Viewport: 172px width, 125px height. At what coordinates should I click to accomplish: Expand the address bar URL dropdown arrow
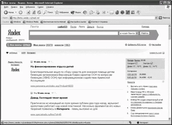[156, 18]
